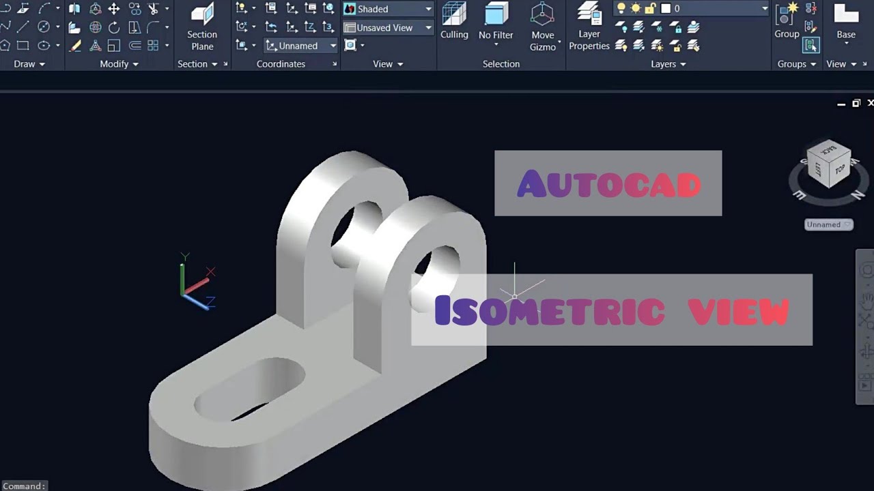Choose the Fillet tool
Screen dimensions: 874x491
coord(153,27)
